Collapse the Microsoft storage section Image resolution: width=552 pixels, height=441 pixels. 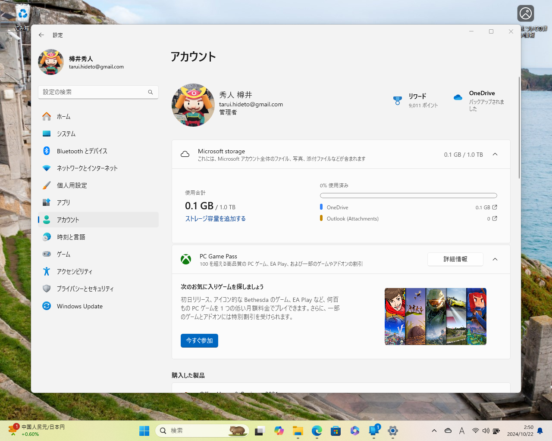[x=495, y=154]
